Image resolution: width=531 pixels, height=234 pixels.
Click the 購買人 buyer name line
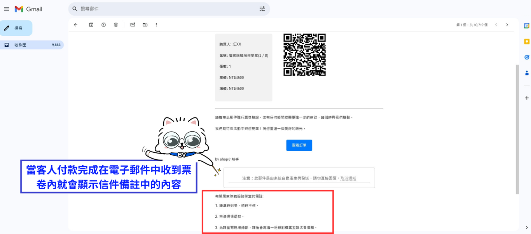point(230,44)
